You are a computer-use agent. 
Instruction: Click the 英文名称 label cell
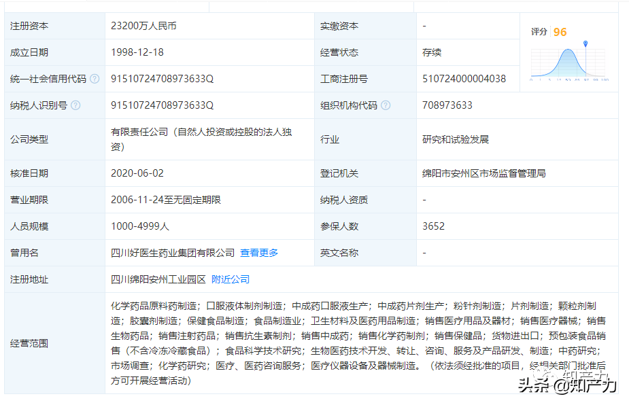tap(365, 253)
